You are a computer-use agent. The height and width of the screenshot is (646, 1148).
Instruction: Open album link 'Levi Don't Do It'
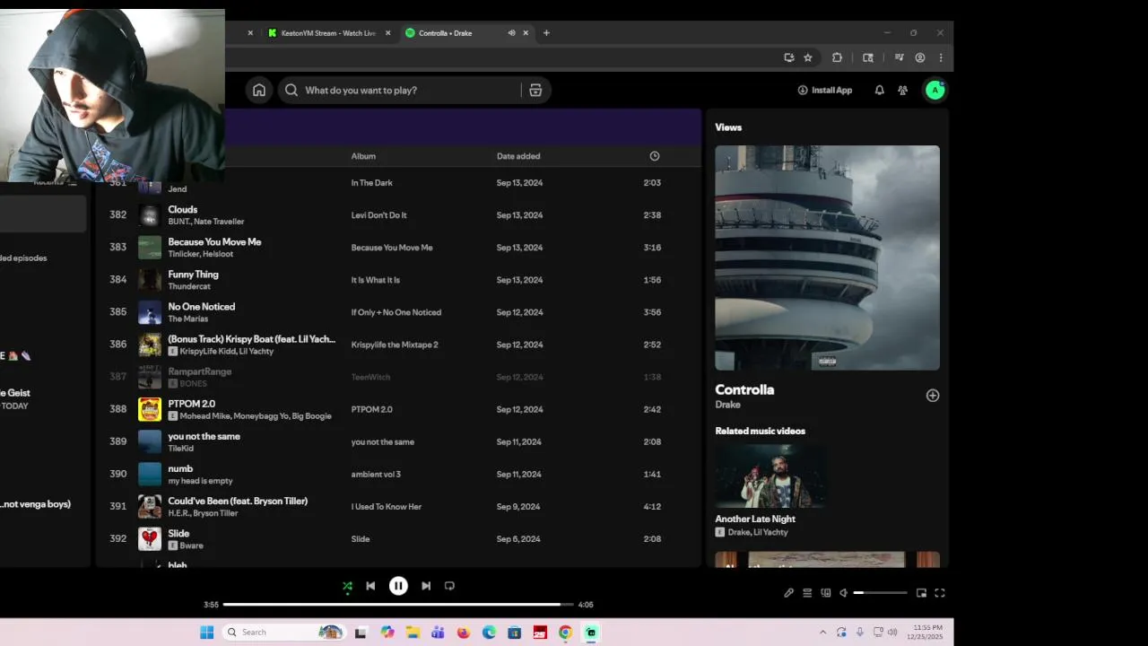click(378, 215)
